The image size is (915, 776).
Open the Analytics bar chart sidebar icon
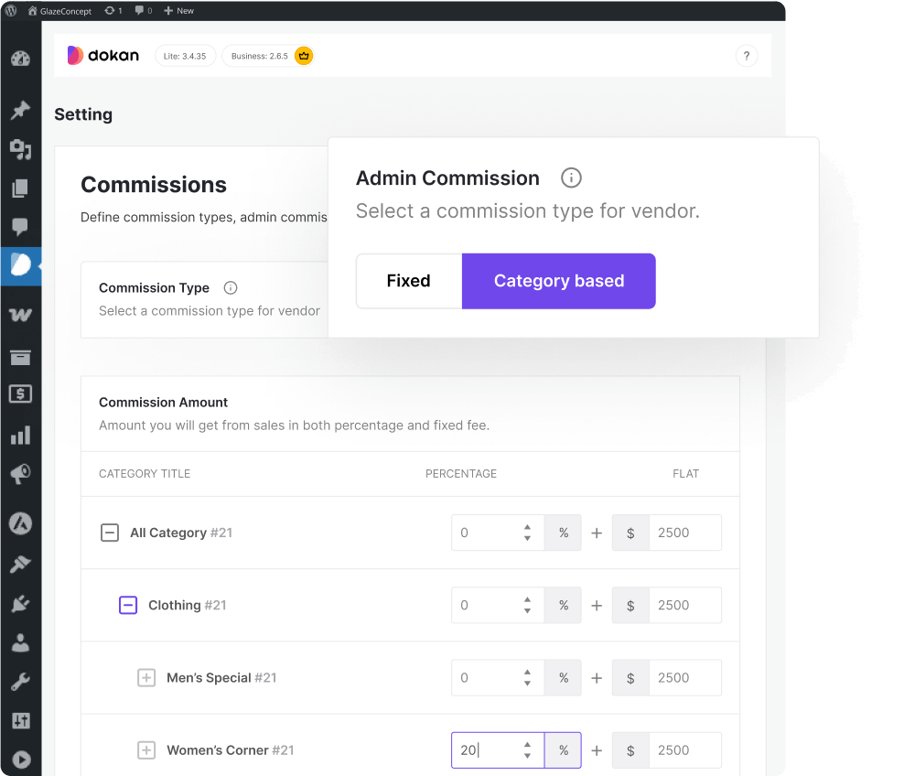[20, 436]
